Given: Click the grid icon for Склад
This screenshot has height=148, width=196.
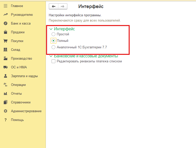Looking at the screenshot, I should coord(5,50).
